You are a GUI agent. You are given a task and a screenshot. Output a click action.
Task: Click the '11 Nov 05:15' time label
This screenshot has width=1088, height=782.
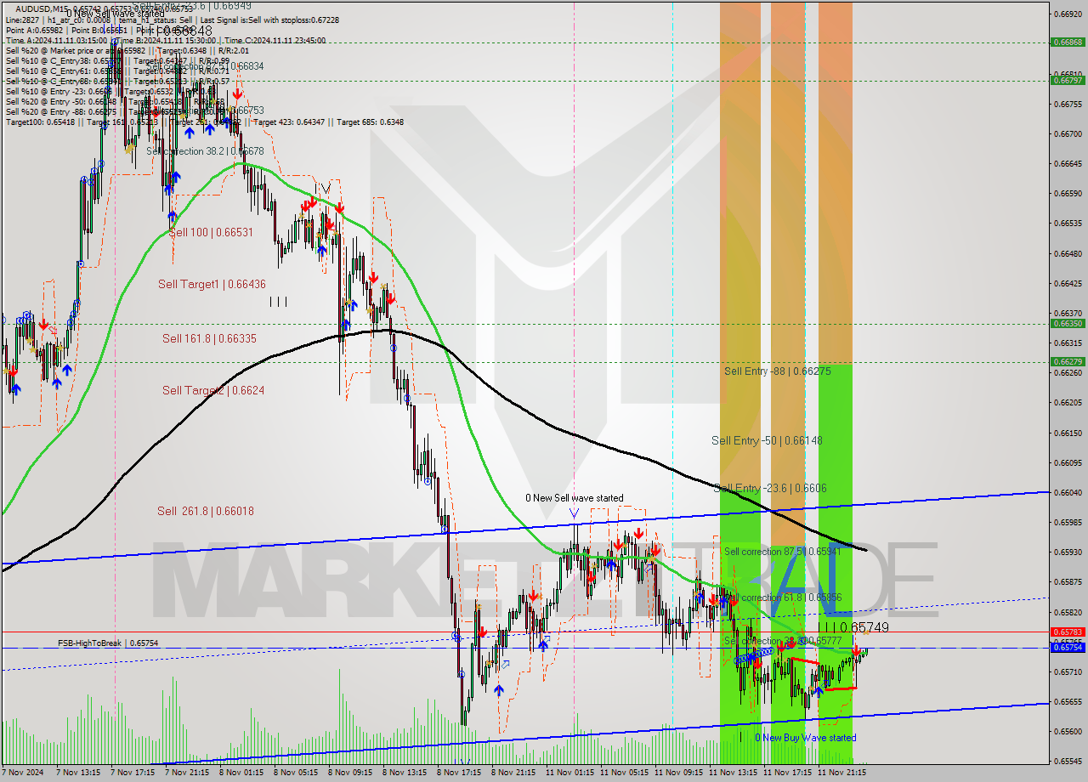(624, 773)
